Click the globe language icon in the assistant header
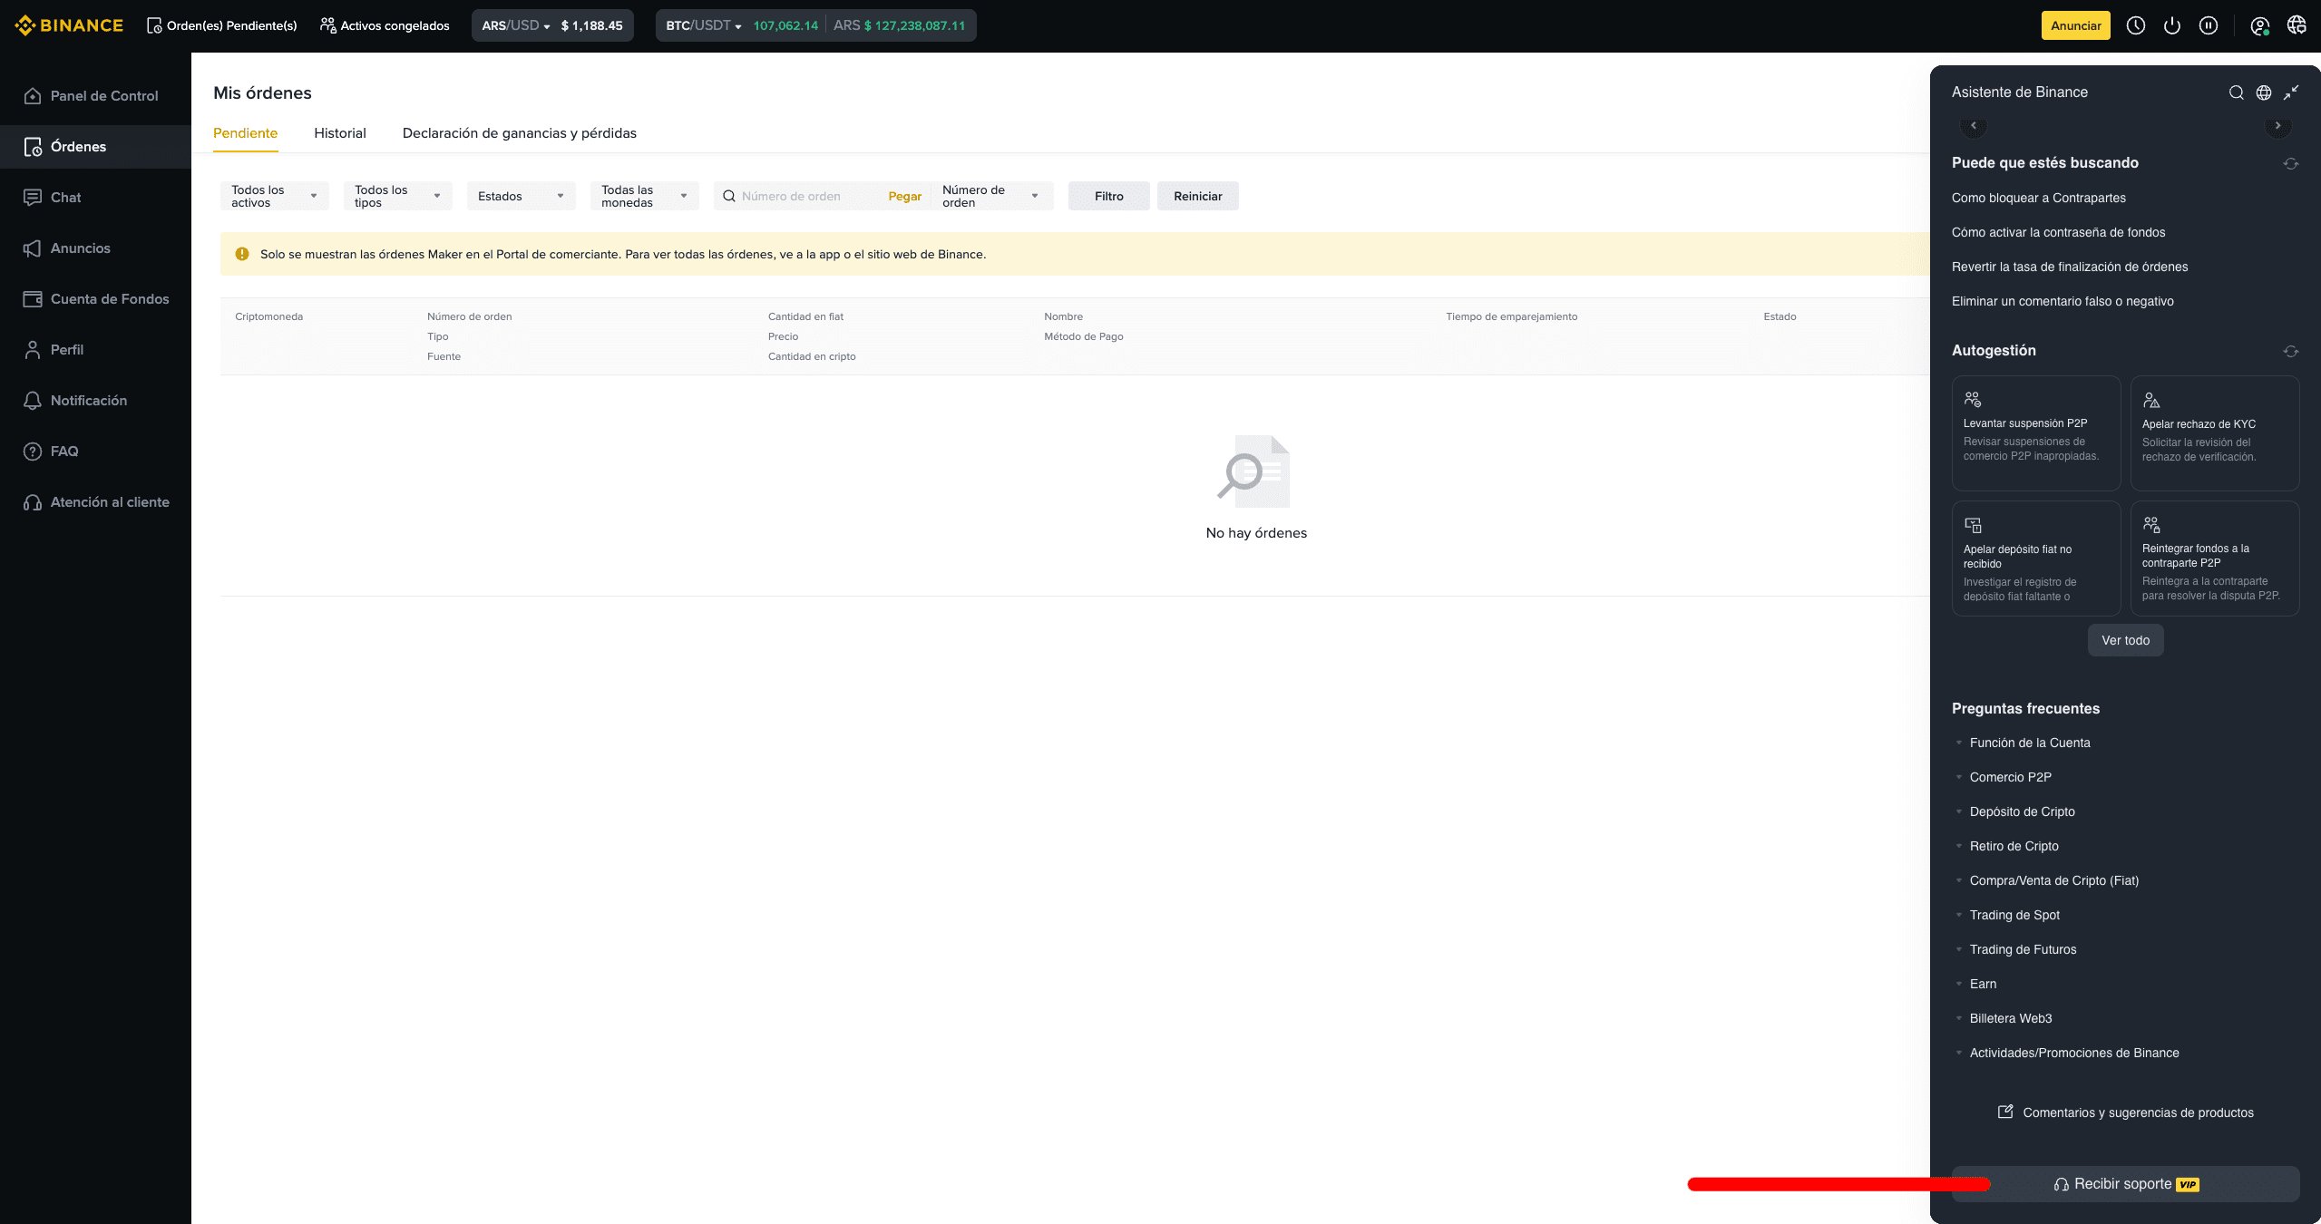Viewport: 2321px width, 1224px height. [x=2263, y=92]
